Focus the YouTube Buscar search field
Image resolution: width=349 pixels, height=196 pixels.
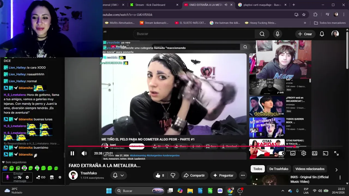pyautogui.click(x=194, y=34)
